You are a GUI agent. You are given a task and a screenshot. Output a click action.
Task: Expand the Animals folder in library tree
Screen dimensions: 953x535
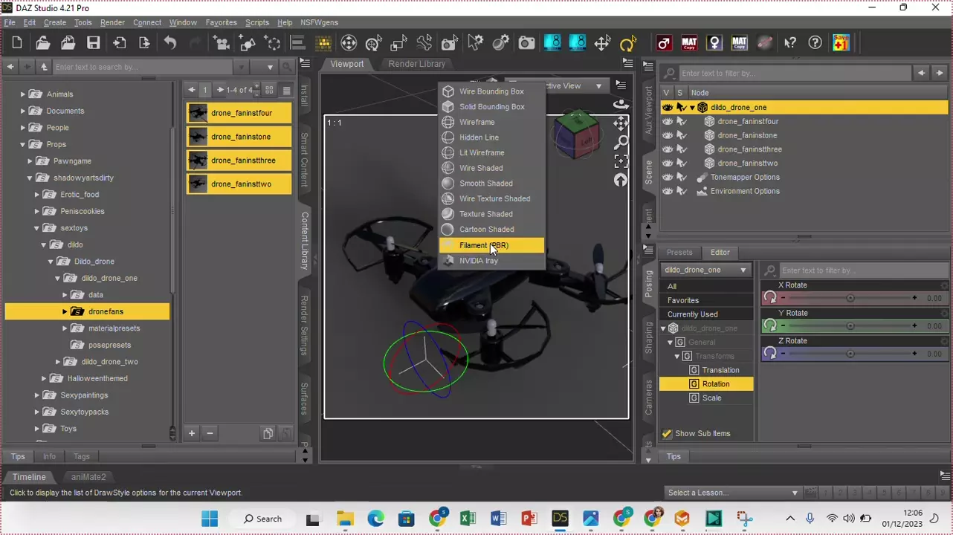(22, 94)
